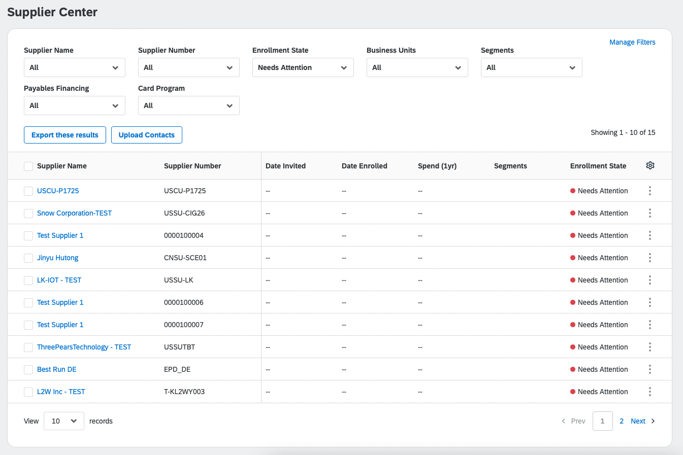Open the actions menu for USCU-P1725 row
The height and width of the screenshot is (455, 683).
pos(650,191)
